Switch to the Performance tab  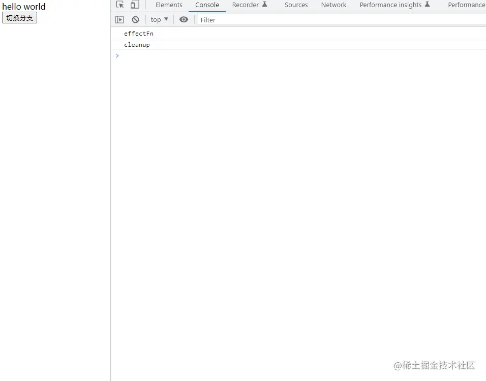click(x=467, y=5)
